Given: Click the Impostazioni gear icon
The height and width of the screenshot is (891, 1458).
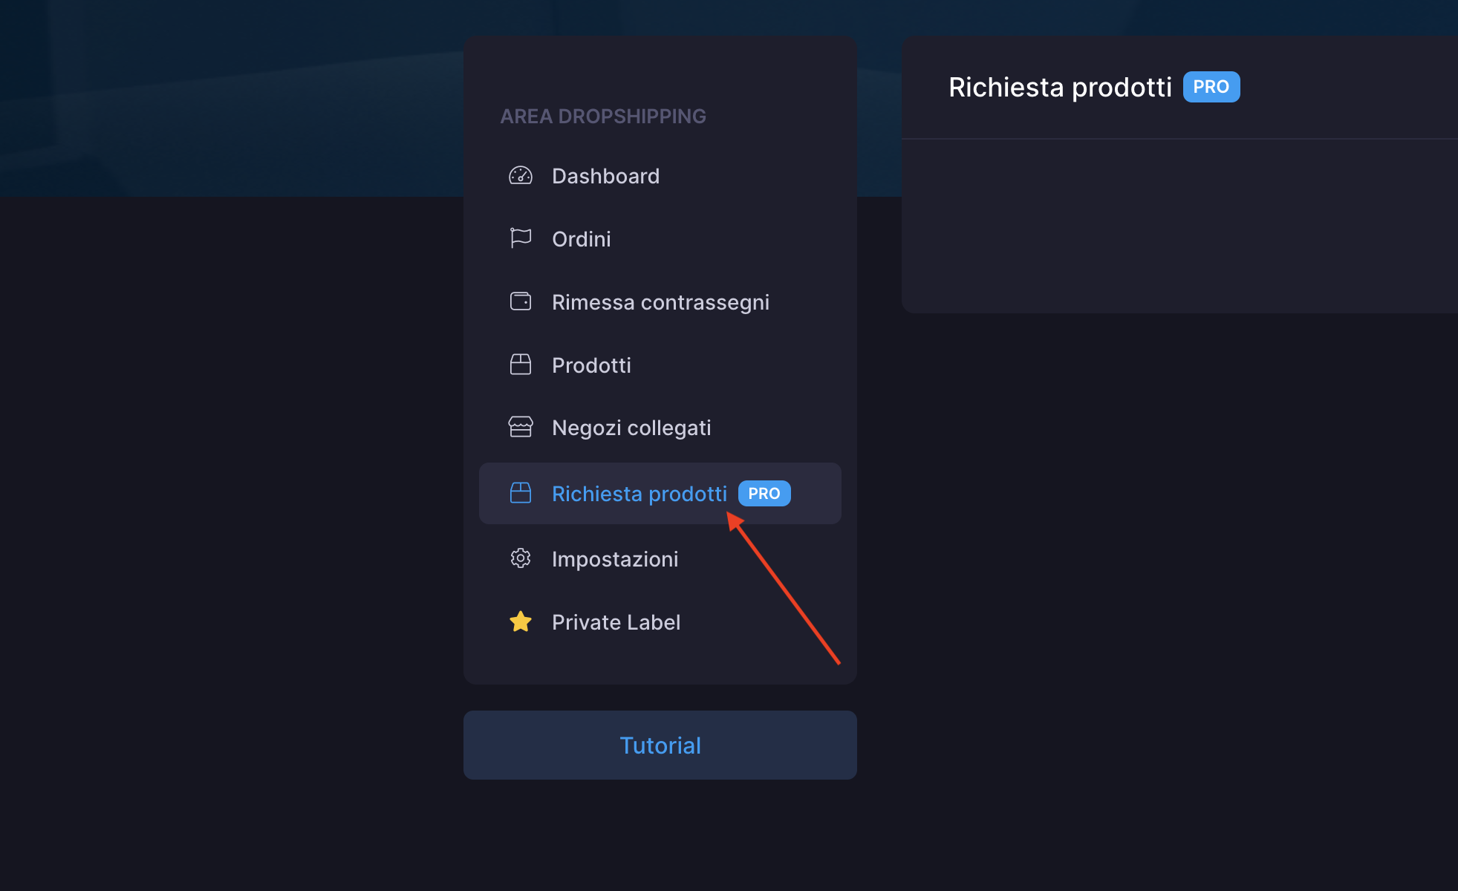Looking at the screenshot, I should coord(520,558).
